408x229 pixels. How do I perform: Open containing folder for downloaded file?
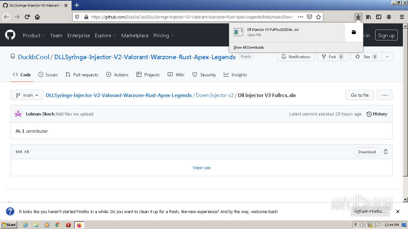[x=353, y=32]
